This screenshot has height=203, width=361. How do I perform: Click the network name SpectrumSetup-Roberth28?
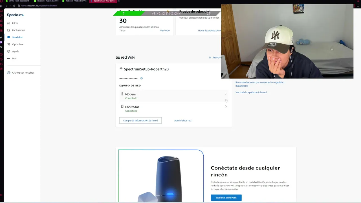pos(146,69)
